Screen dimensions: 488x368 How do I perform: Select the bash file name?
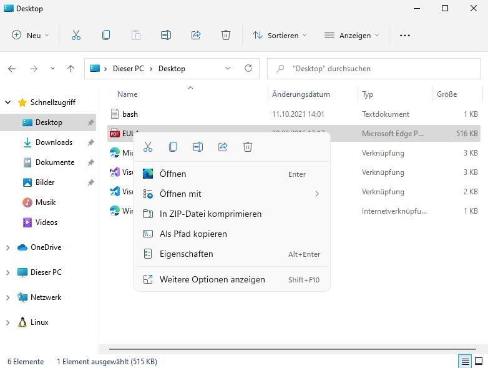(x=130, y=114)
